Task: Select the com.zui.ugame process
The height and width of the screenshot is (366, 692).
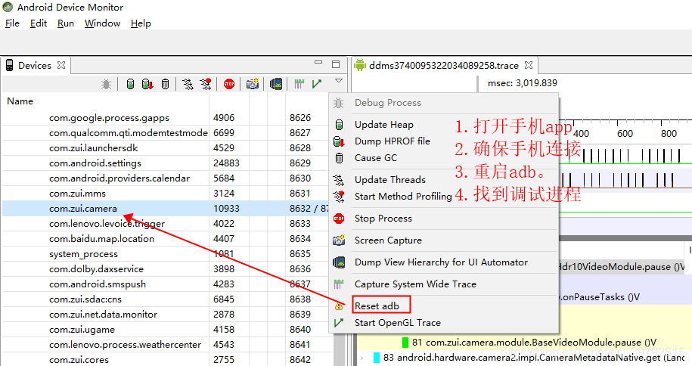Action: [x=82, y=330]
